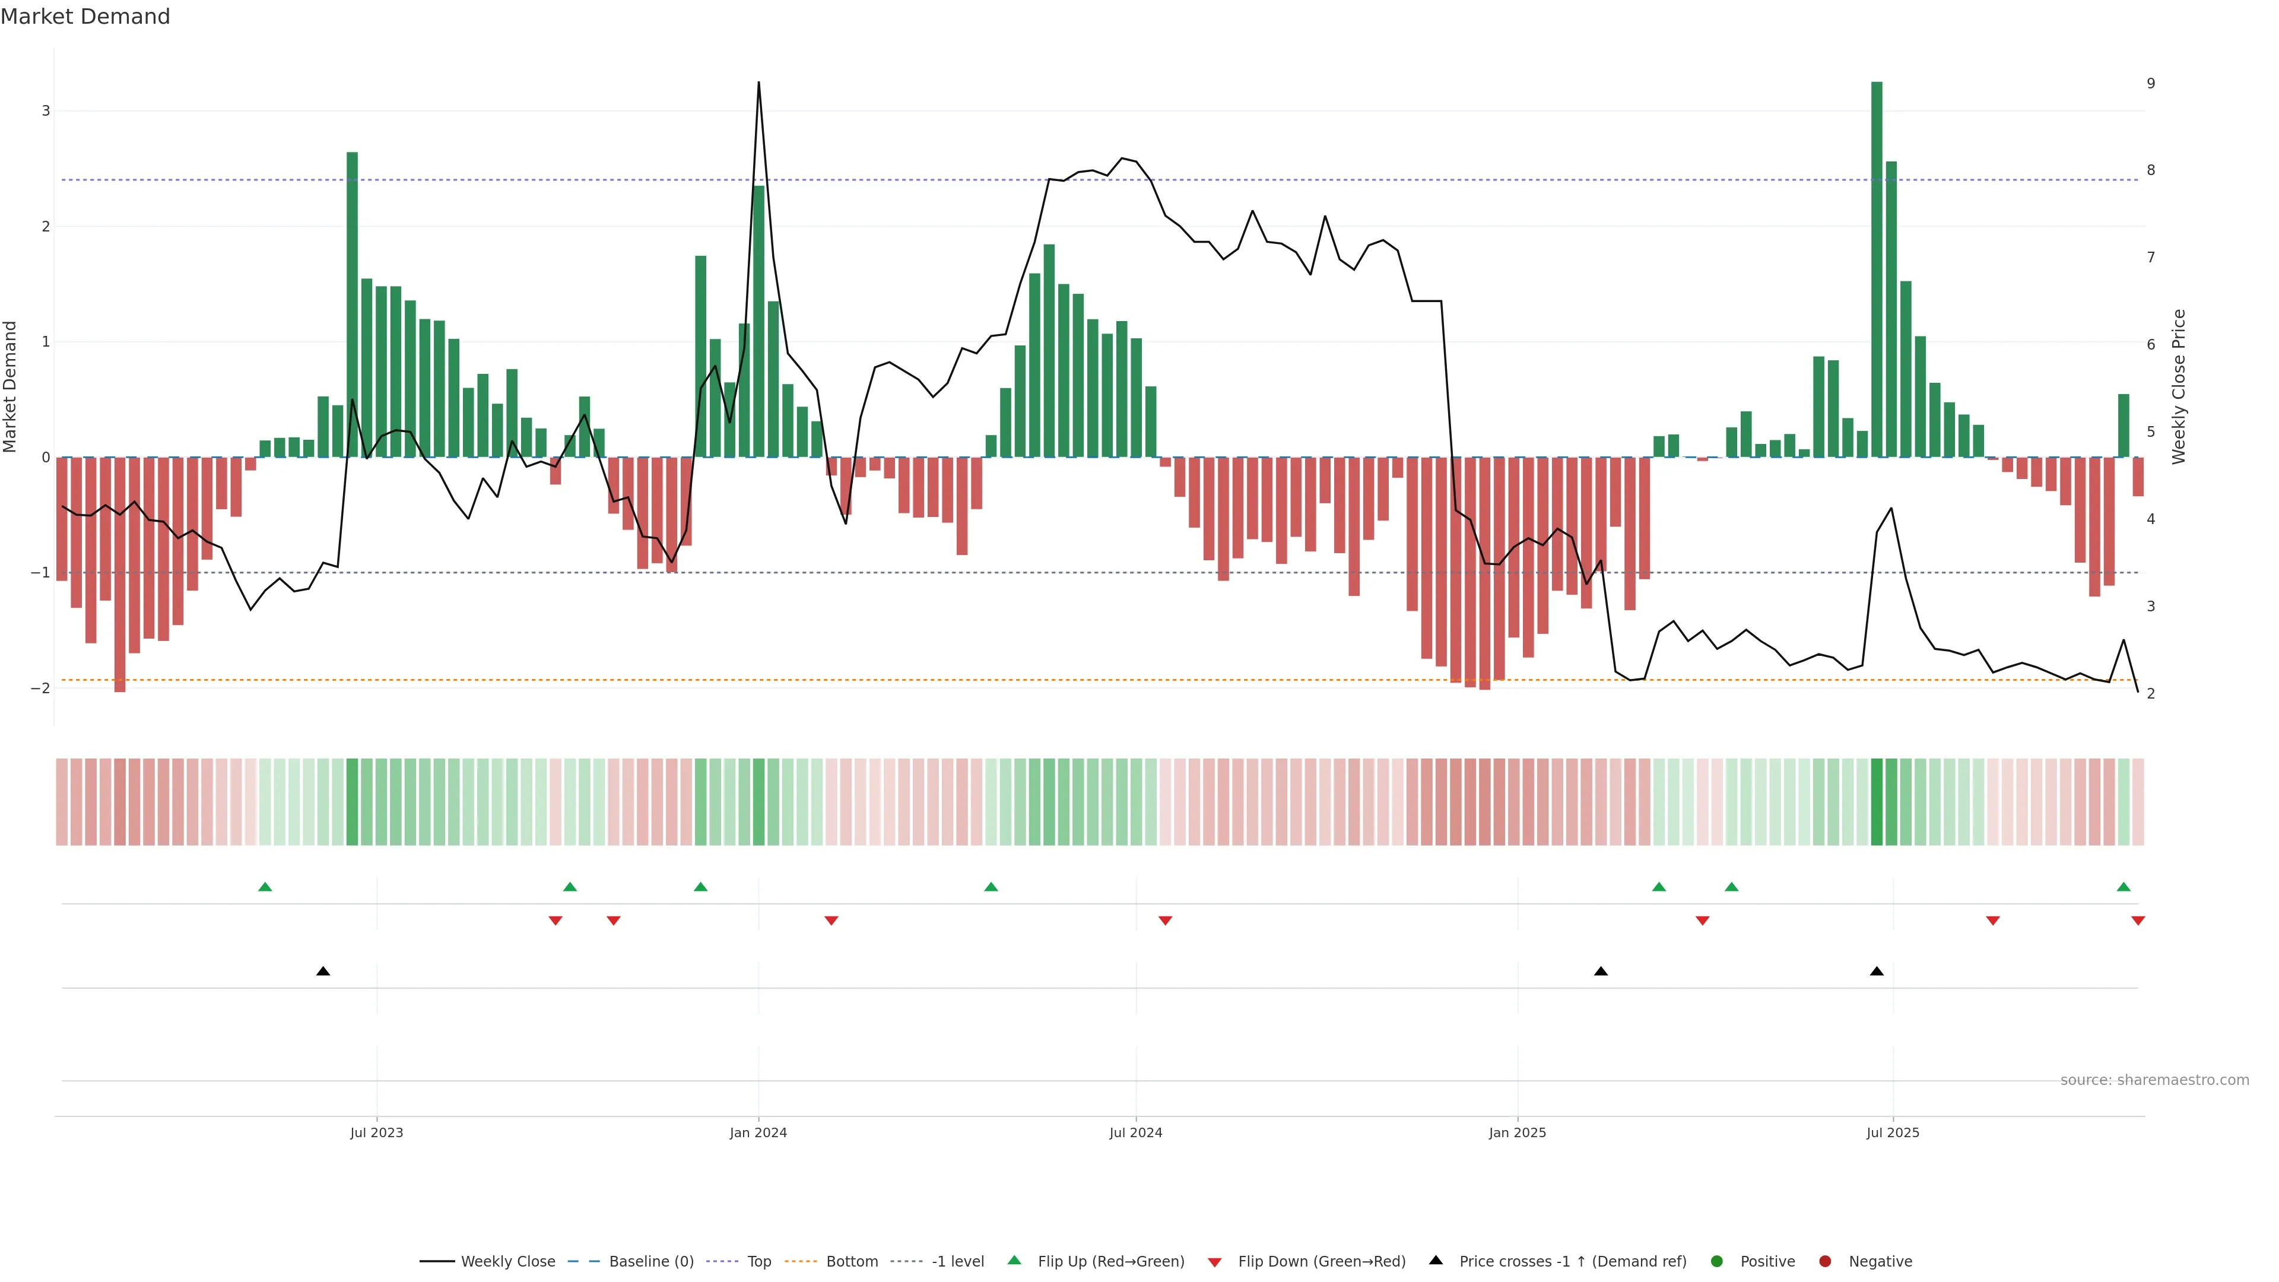Click black triangle marker just before Jul 2025
Screen dimensions: 2279x1282
point(1877,972)
